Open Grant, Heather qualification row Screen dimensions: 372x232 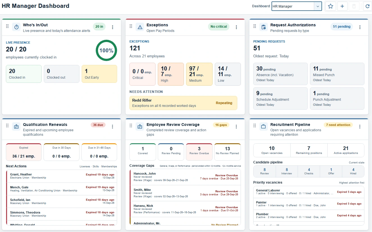[x=61, y=176]
